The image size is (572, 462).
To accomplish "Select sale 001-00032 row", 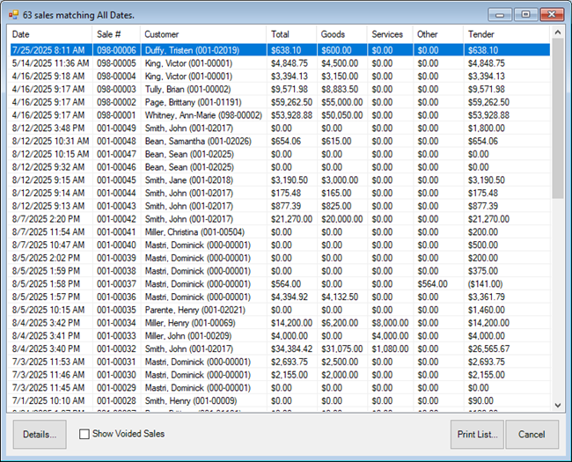I will [x=280, y=348].
